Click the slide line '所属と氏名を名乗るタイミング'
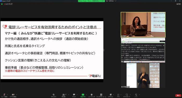 pos(25,46)
